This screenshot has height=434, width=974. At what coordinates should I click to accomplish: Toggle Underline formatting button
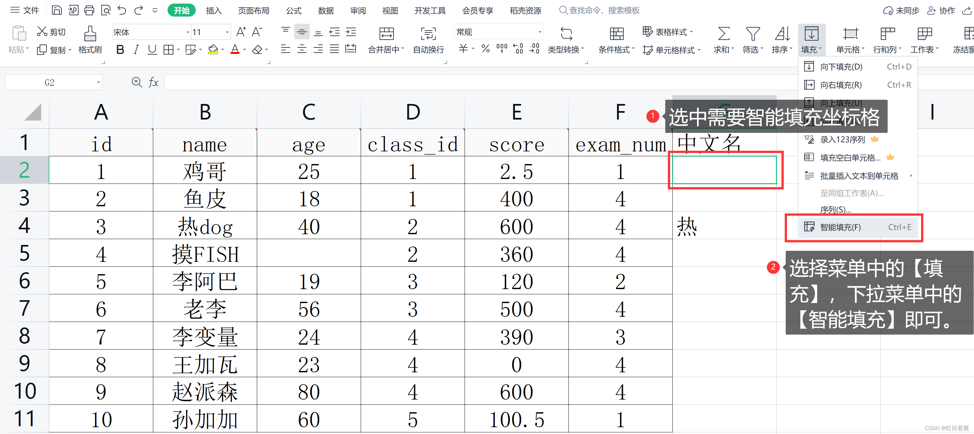click(152, 50)
